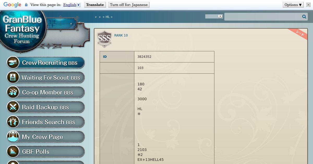The height and width of the screenshot is (164, 313).
Task: Open GBF Polls chart icon
Action: [x=13, y=152]
